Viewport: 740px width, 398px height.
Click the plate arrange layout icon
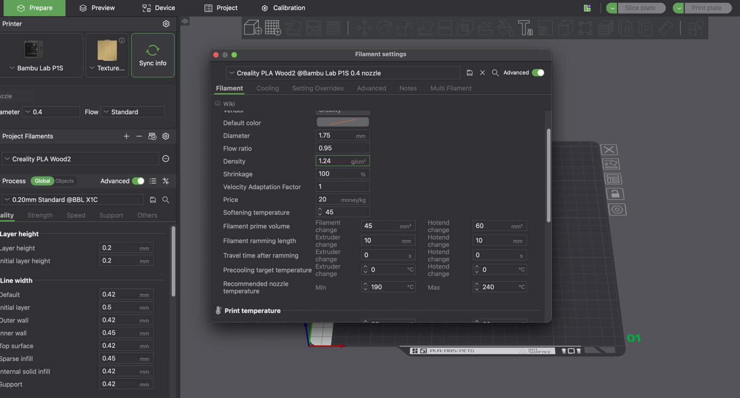(x=613, y=179)
